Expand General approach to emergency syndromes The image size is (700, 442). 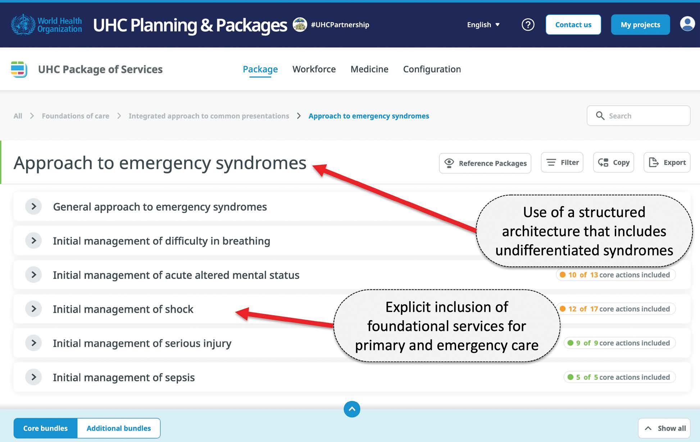pos(34,207)
